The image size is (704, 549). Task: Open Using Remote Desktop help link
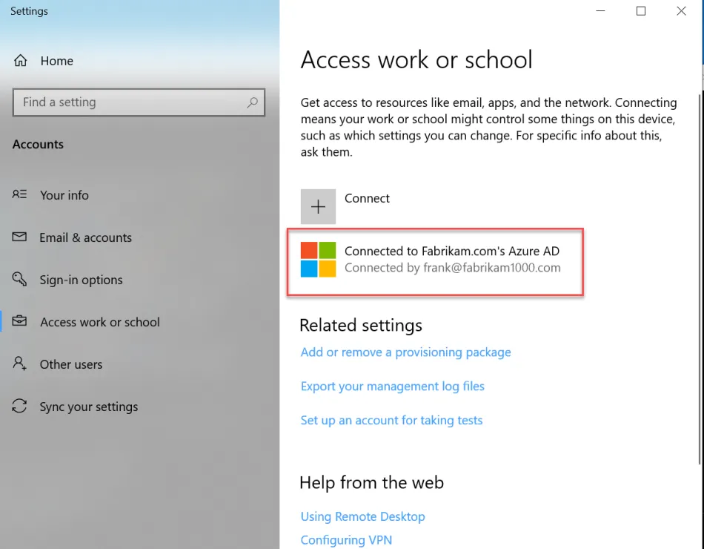click(x=362, y=516)
